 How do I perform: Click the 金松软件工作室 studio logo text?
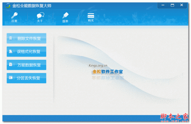tap(108, 72)
